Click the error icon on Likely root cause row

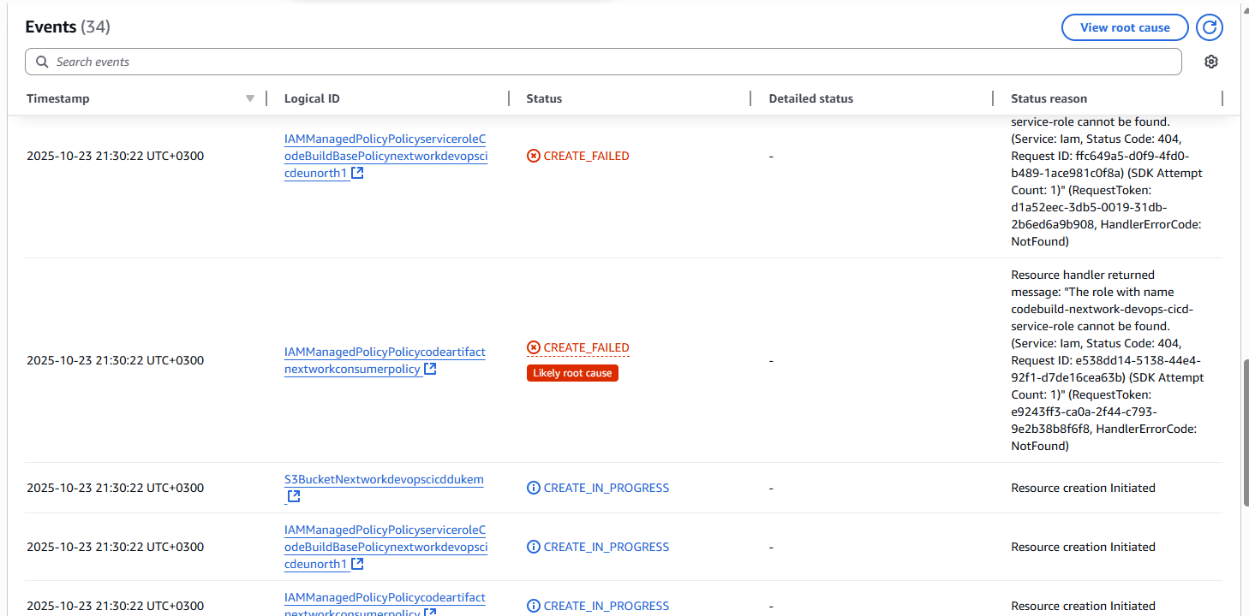tap(534, 347)
